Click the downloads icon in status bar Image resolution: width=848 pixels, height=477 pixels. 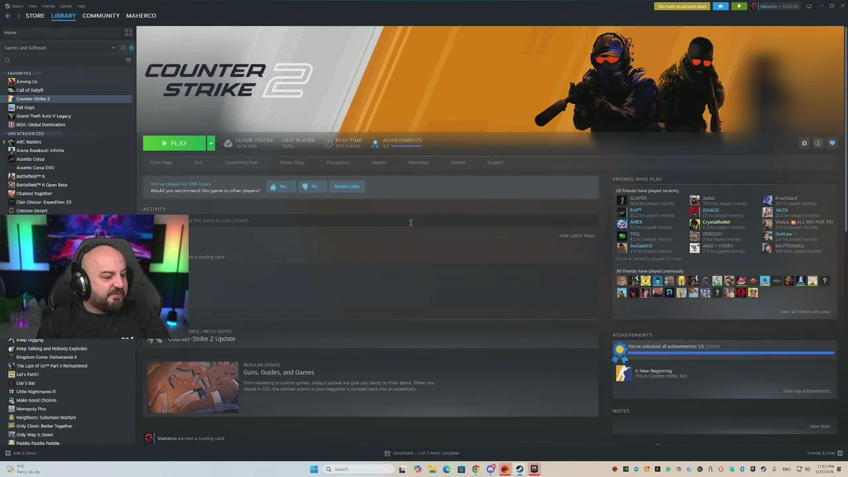click(x=388, y=453)
